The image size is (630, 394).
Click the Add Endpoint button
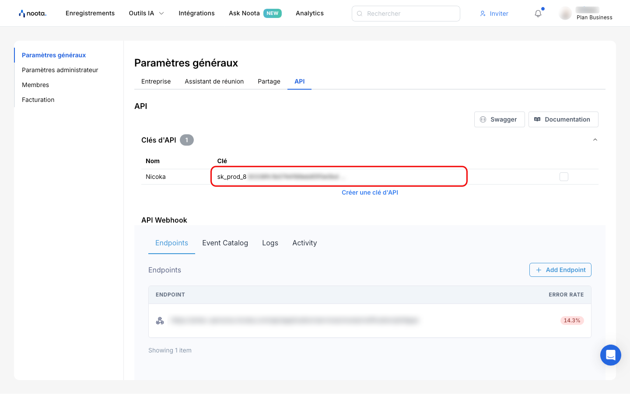560,270
